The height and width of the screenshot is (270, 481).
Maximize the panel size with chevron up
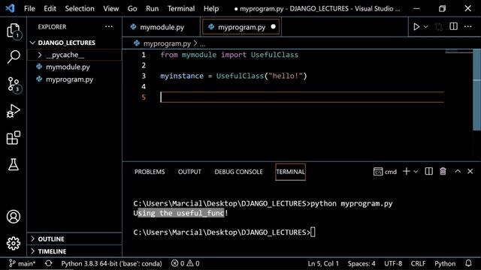coord(458,172)
